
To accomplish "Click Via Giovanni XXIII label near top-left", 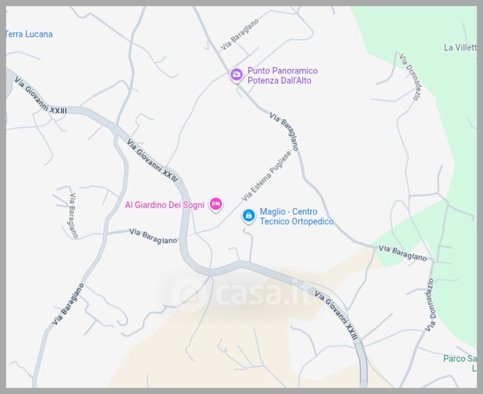I will click(40, 96).
